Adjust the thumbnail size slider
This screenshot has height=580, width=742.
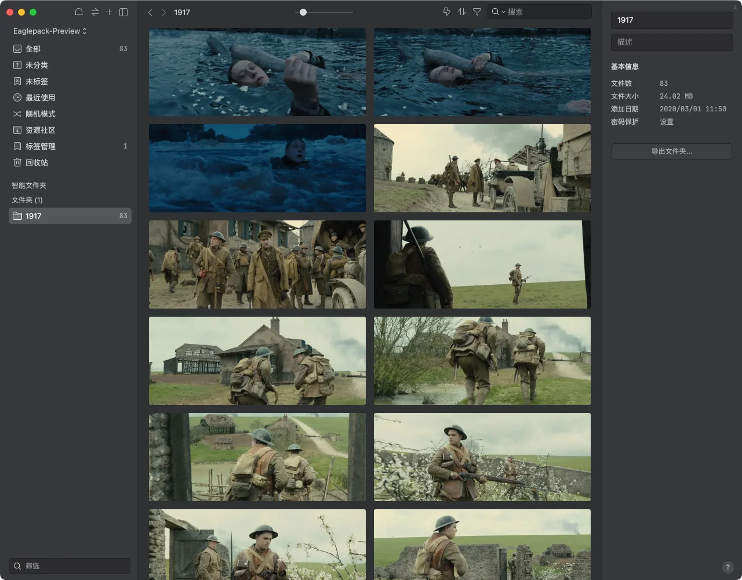[303, 12]
